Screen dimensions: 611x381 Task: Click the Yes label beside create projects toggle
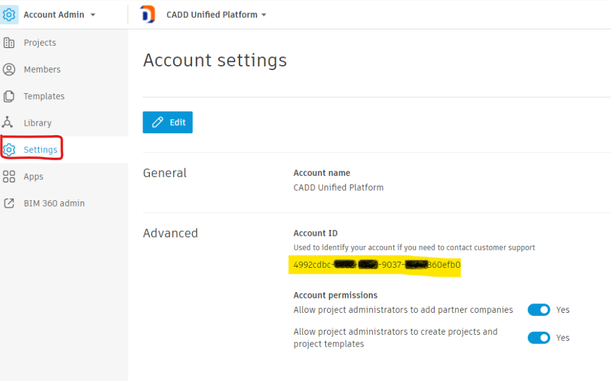563,338
